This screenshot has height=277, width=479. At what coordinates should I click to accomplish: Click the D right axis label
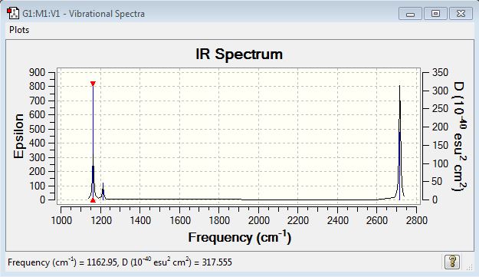pos(459,136)
